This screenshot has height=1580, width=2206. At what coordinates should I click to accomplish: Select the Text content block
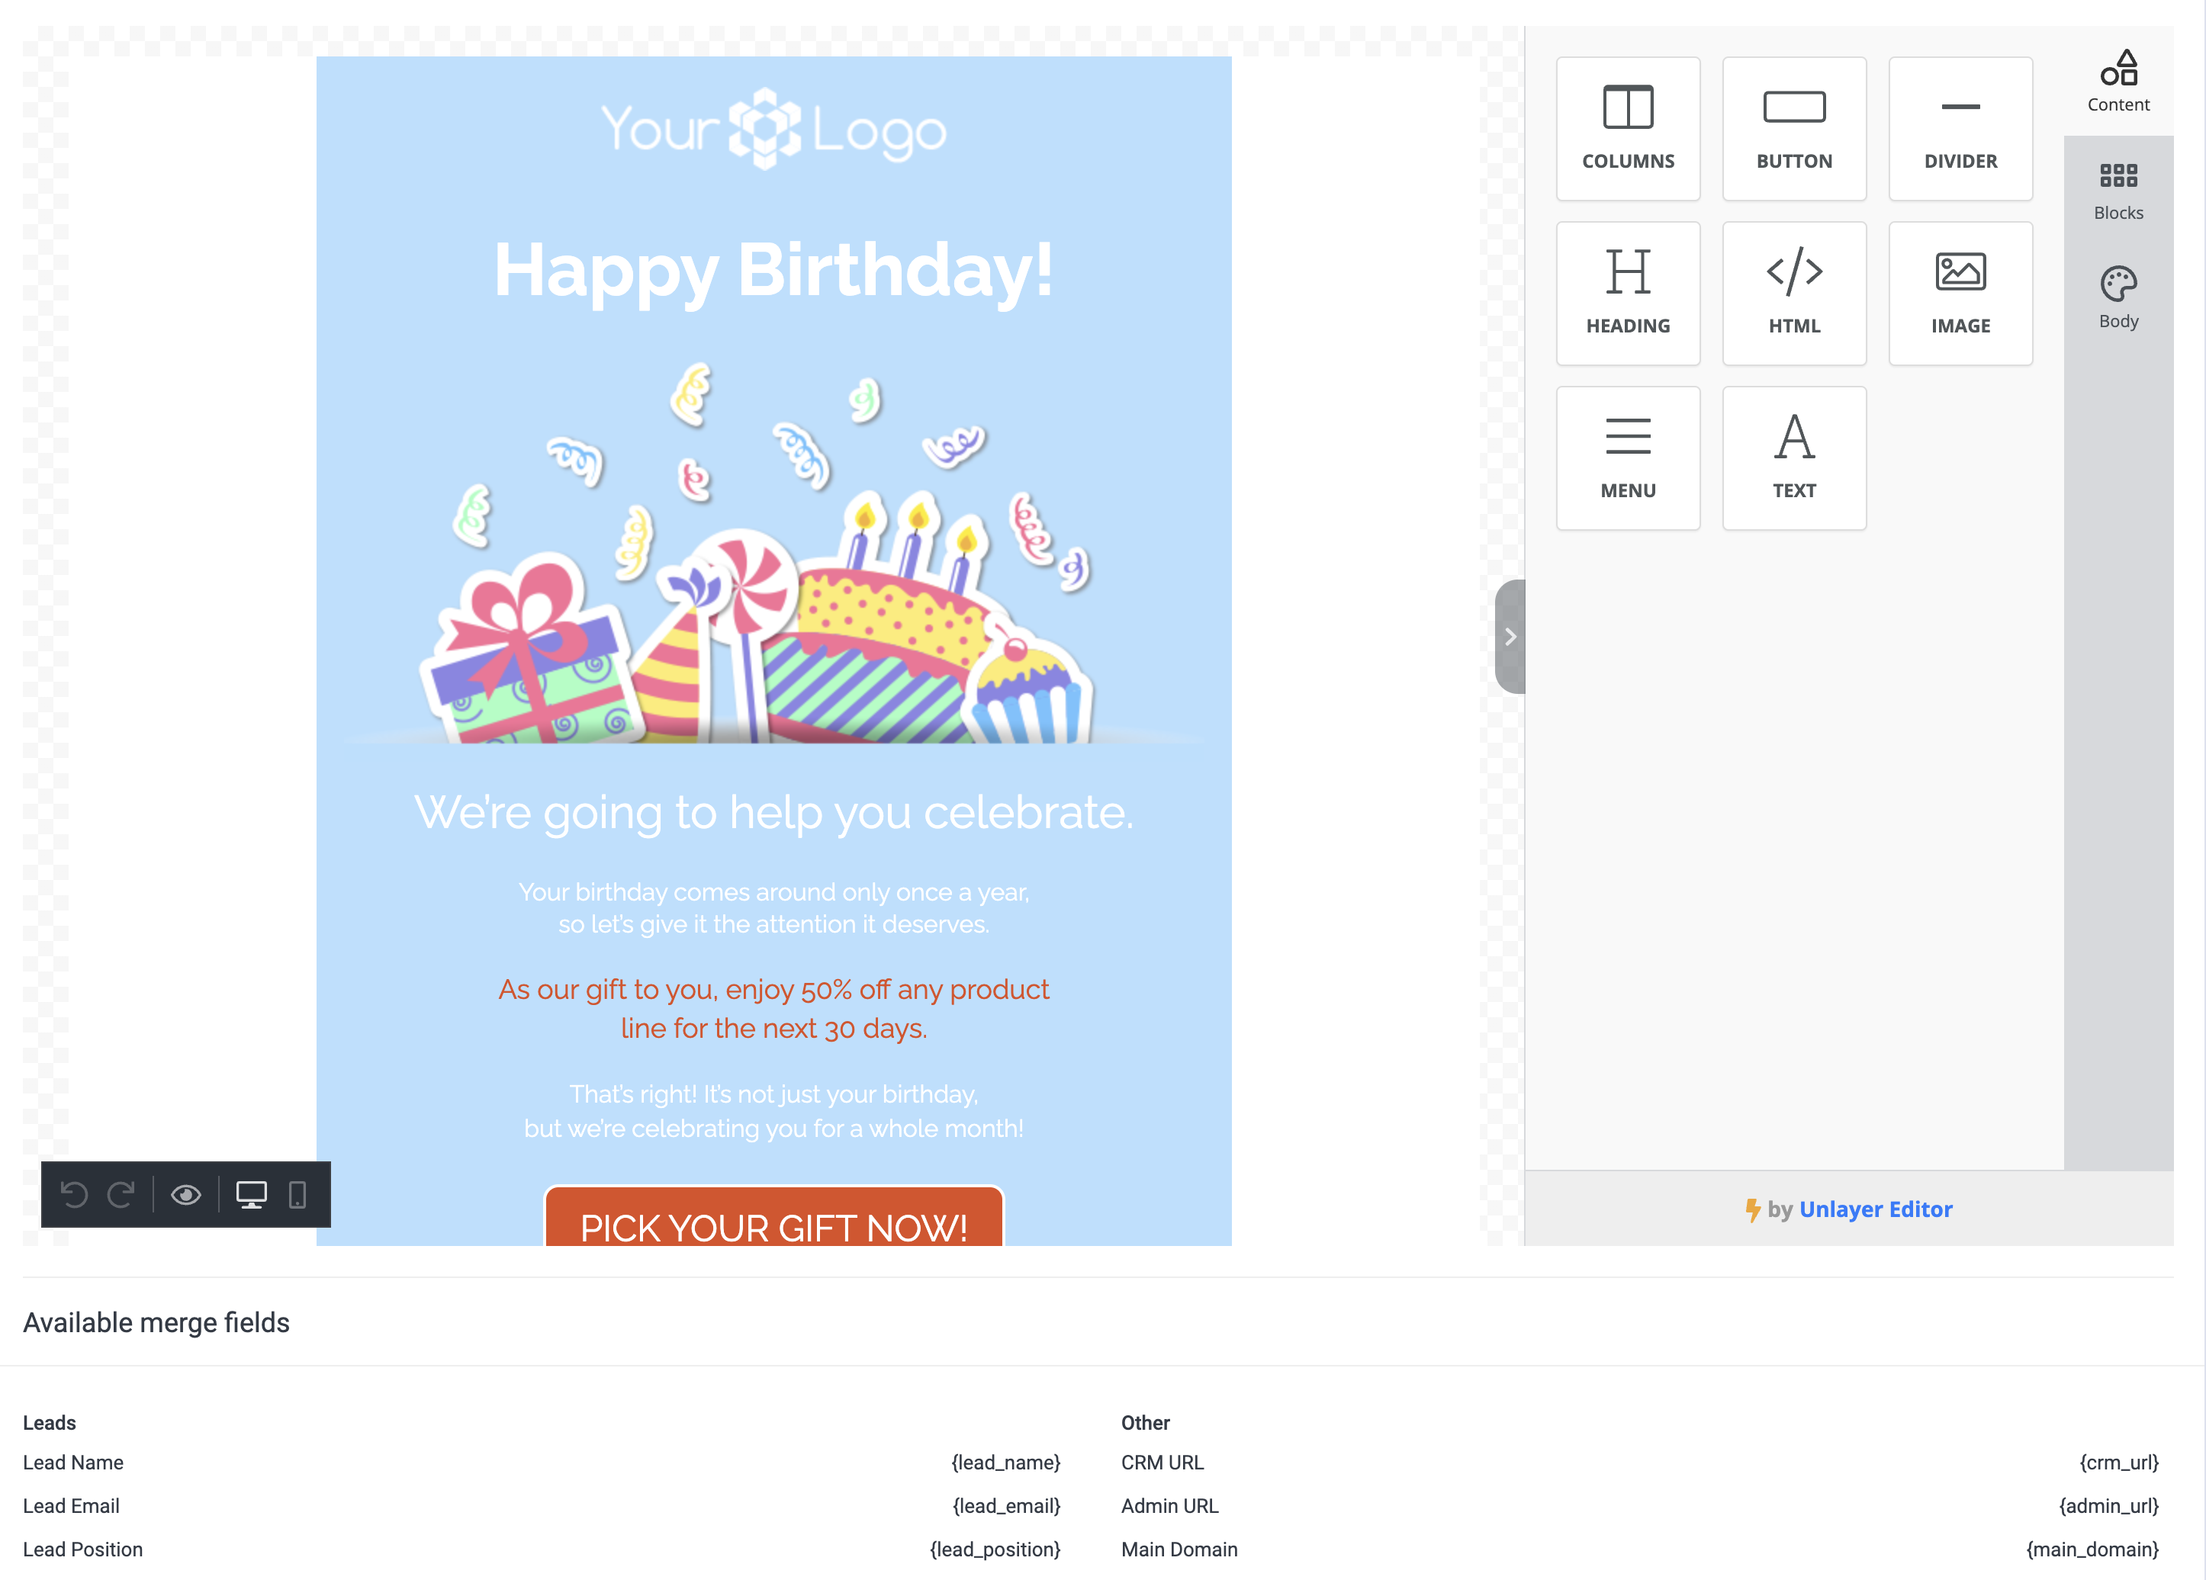tap(1793, 458)
